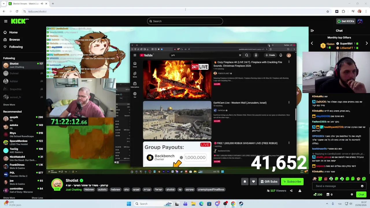Open the Windows Start menu
The image size is (370, 208).
pos(129,204)
